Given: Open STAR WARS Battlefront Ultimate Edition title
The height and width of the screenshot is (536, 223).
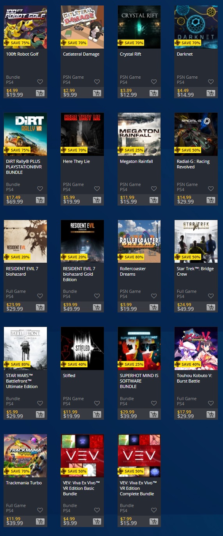Looking at the screenshot, I should point(22,381).
